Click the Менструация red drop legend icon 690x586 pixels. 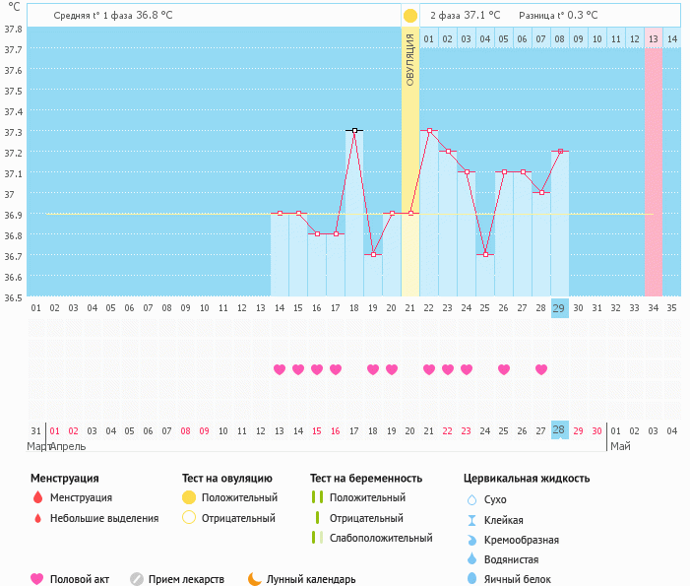(x=37, y=497)
